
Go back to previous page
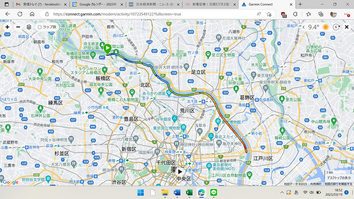pyautogui.click(x=8, y=14)
